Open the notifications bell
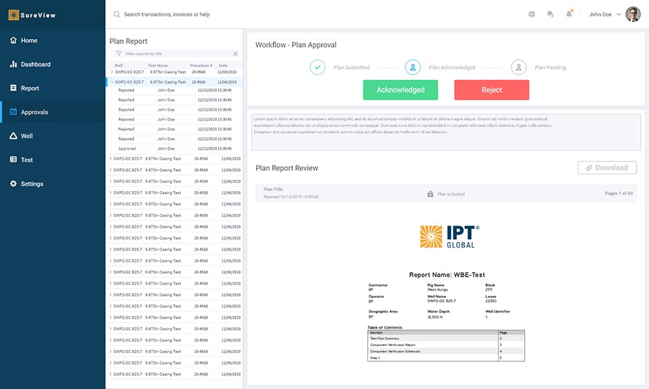 [x=570, y=14]
